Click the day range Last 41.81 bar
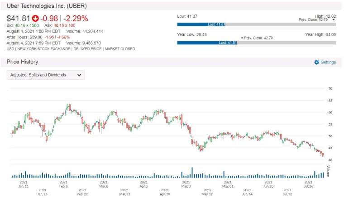 click(x=201, y=24)
